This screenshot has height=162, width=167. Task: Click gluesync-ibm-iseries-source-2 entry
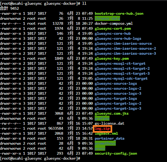pos(125,48)
